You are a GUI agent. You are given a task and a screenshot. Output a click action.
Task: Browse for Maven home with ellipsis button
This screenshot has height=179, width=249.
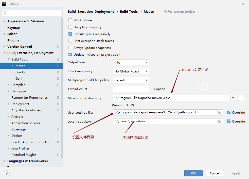(241, 98)
